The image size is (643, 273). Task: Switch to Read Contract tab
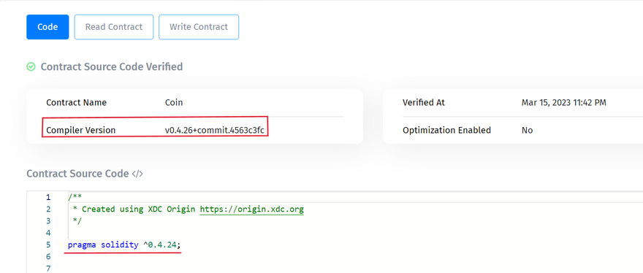pos(113,27)
